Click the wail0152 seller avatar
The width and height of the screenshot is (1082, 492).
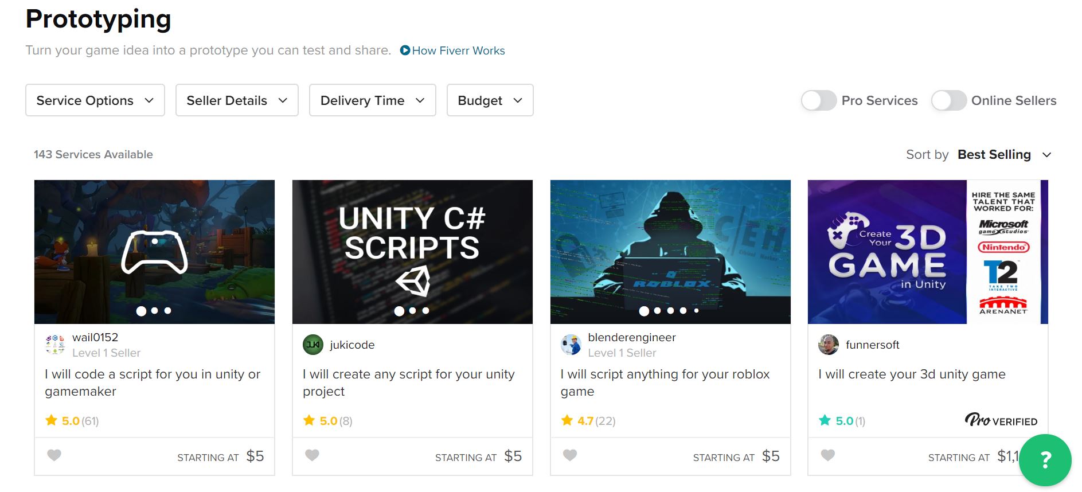(x=55, y=345)
